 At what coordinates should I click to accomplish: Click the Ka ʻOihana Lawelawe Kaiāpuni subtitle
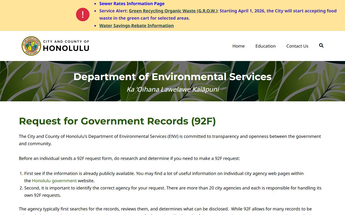[x=172, y=89]
